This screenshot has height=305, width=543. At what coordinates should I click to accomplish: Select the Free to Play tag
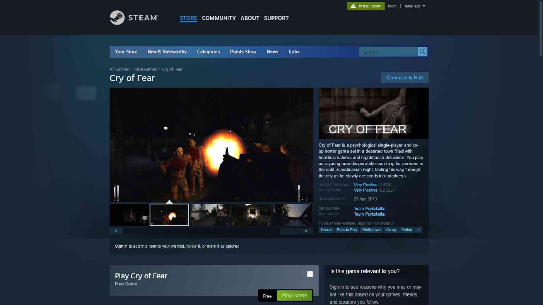point(347,230)
